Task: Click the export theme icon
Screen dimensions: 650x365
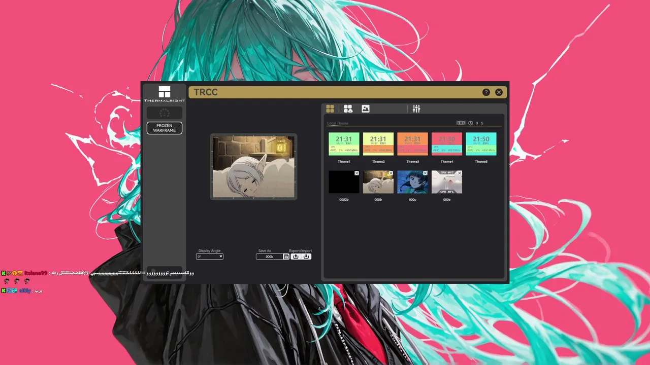Action: point(296,257)
